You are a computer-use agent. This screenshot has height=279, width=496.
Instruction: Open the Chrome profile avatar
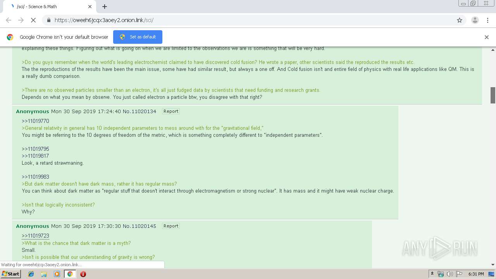pyautogui.click(x=475, y=20)
